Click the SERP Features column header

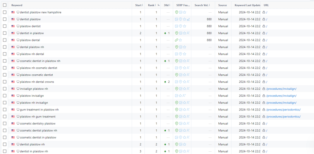click(x=183, y=5)
